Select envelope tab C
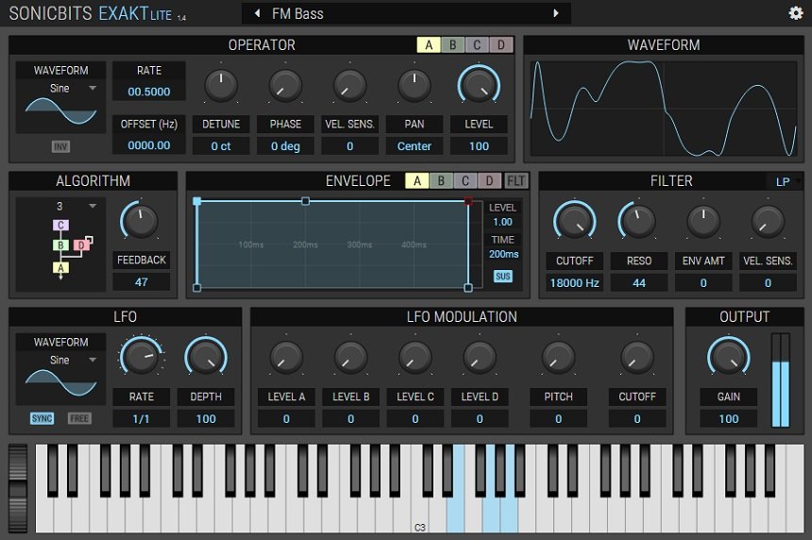 [x=465, y=180]
